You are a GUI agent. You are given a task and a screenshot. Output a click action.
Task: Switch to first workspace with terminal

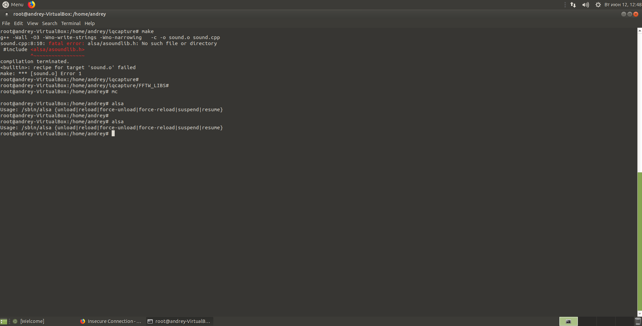click(568, 321)
